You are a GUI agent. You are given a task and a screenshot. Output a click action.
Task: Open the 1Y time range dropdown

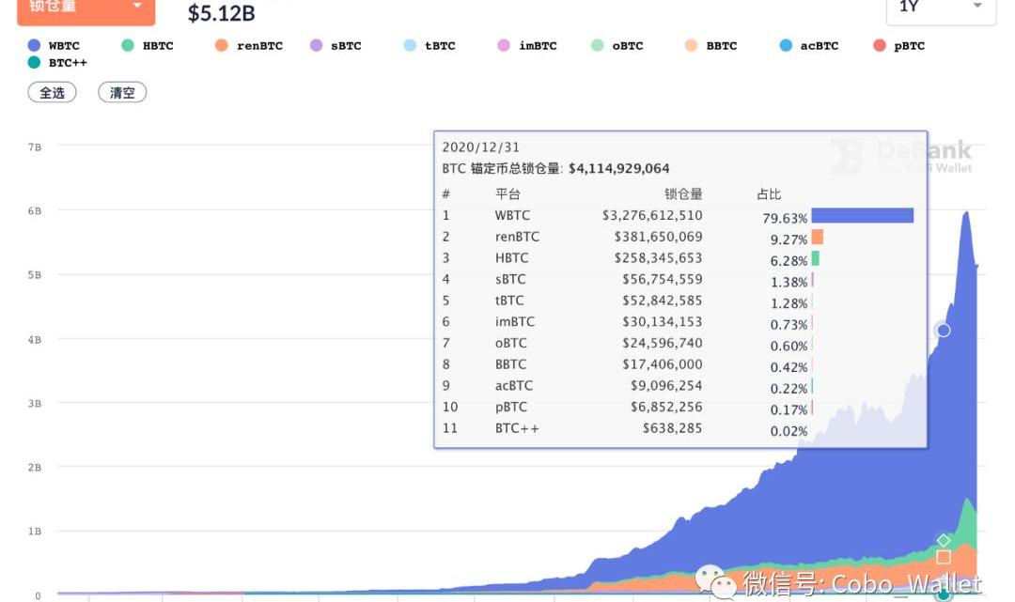point(941,8)
